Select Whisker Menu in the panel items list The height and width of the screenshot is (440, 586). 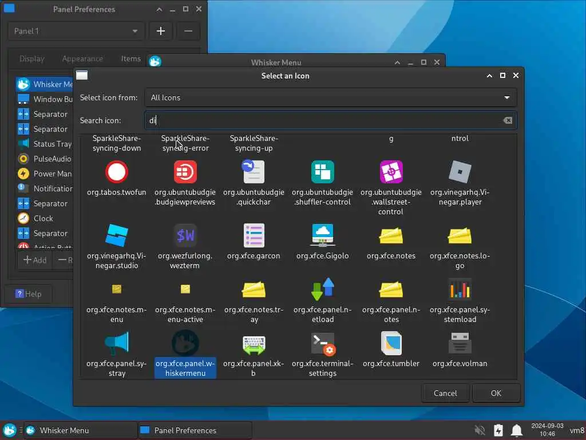(45, 84)
